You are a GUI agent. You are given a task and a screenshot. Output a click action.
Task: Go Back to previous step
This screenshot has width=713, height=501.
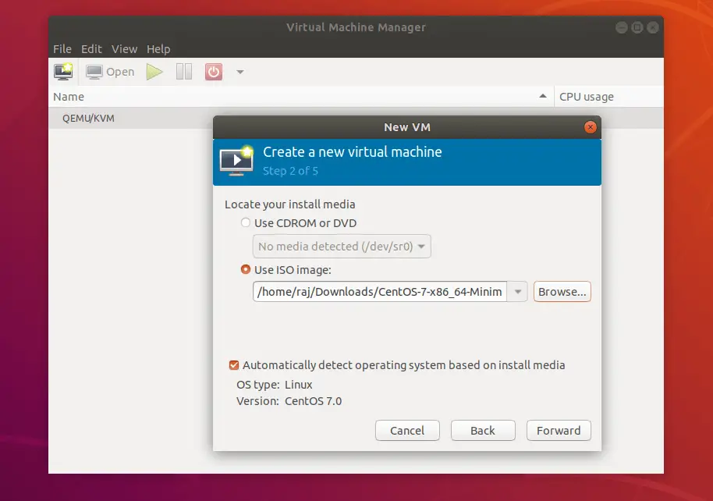(x=483, y=431)
